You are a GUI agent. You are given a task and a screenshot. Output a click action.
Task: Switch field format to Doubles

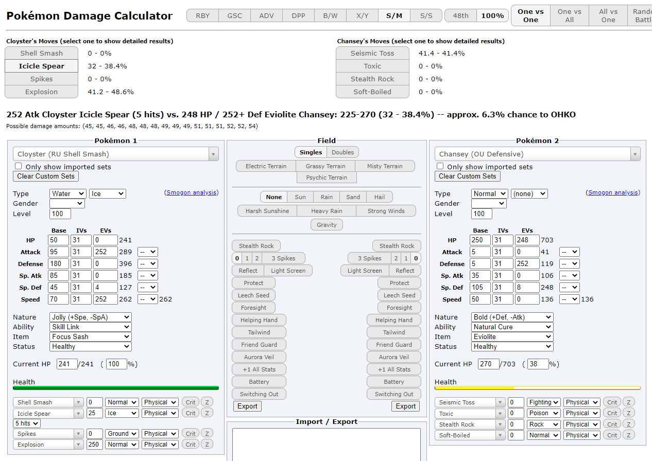click(x=342, y=152)
